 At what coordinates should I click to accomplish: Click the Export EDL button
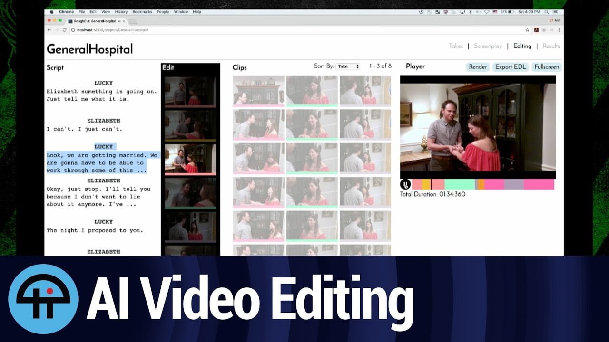pyautogui.click(x=511, y=67)
